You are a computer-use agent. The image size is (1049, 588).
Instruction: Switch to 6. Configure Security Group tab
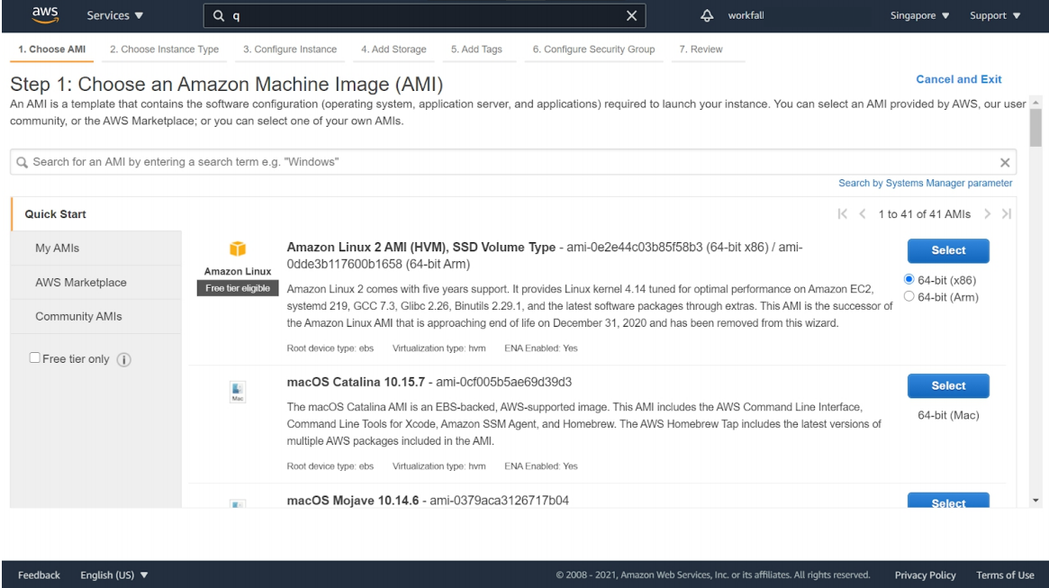(x=593, y=50)
